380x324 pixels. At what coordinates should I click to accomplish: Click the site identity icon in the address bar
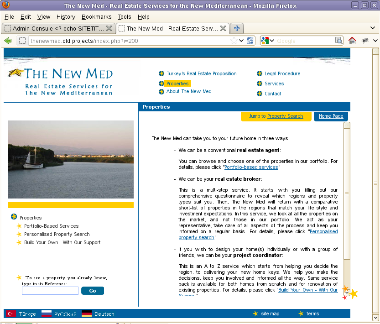22,41
